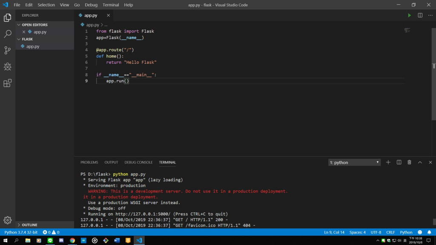Open the Explorer view in activity bar
The width and height of the screenshot is (436, 245).
pos(8,18)
